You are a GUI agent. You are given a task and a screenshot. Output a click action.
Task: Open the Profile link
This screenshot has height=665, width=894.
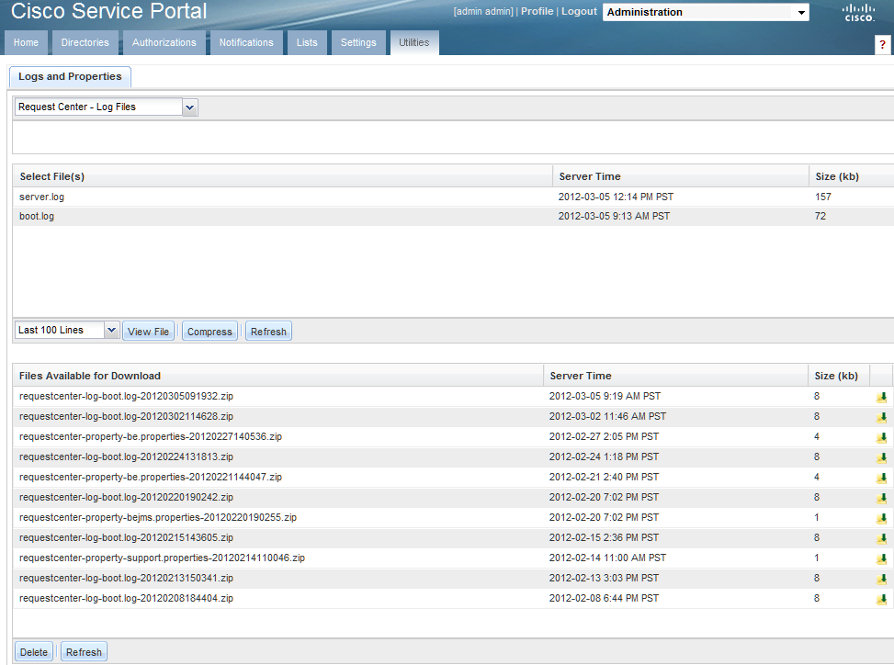click(x=538, y=11)
